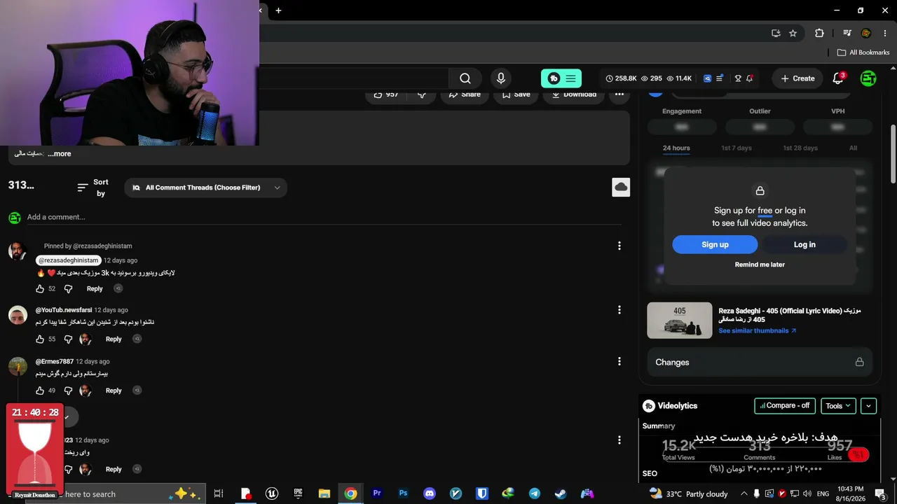This screenshot has width=897, height=504.
Task: Open Epic Games Launcher from the taskbar
Action: click(x=298, y=493)
